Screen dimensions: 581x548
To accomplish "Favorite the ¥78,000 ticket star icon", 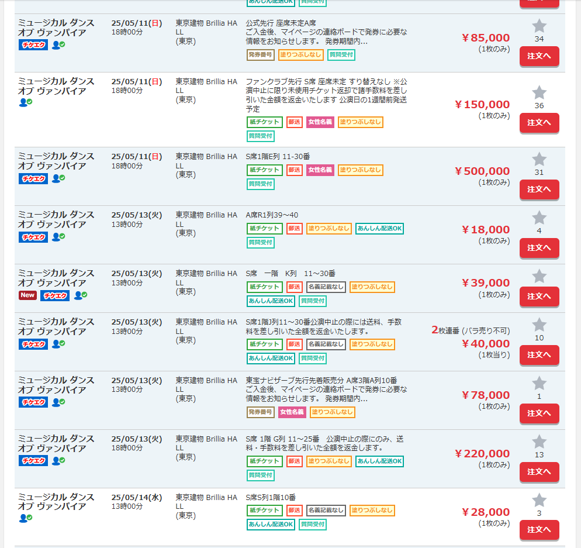I will tap(539, 384).
